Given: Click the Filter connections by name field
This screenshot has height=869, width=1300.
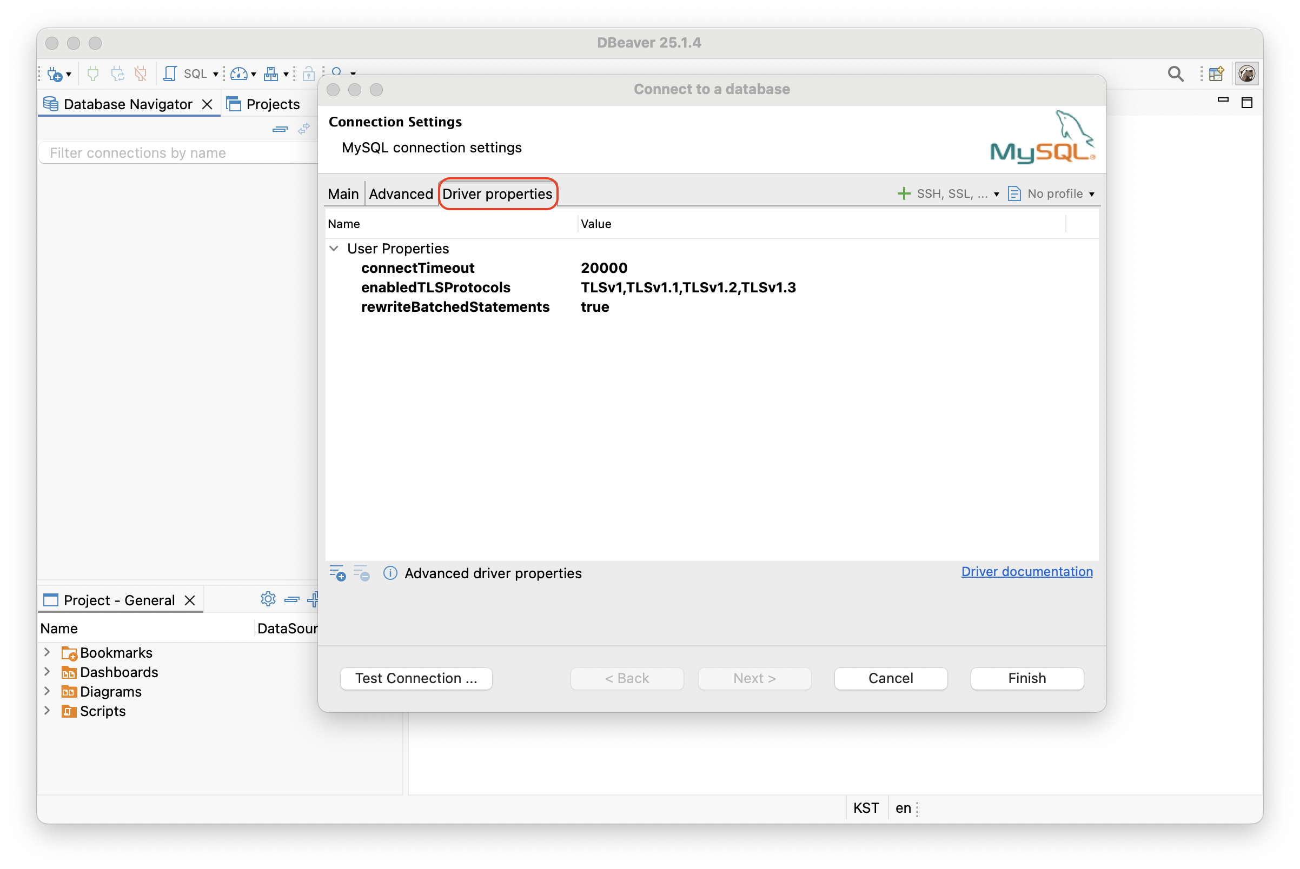Looking at the screenshot, I should [177, 153].
